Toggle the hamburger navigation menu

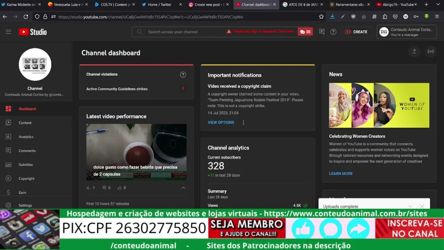tap(8, 32)
